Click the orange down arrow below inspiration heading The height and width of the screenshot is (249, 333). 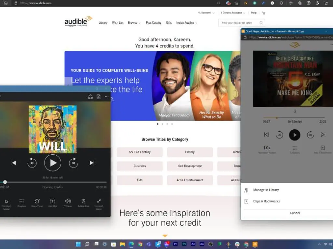tap(165, 236)
